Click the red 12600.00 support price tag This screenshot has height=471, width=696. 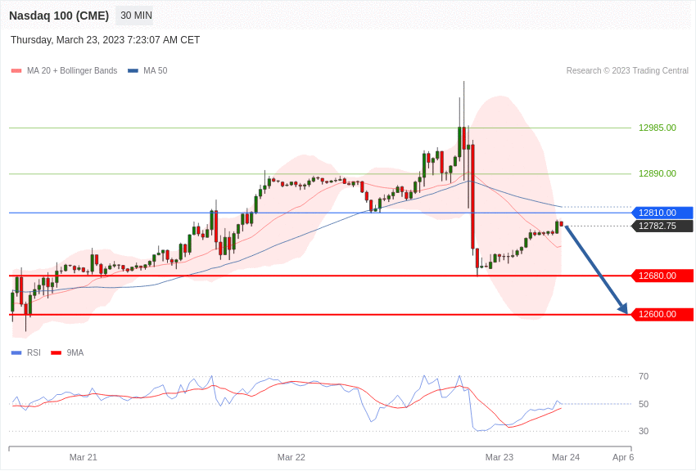point(662,315)
